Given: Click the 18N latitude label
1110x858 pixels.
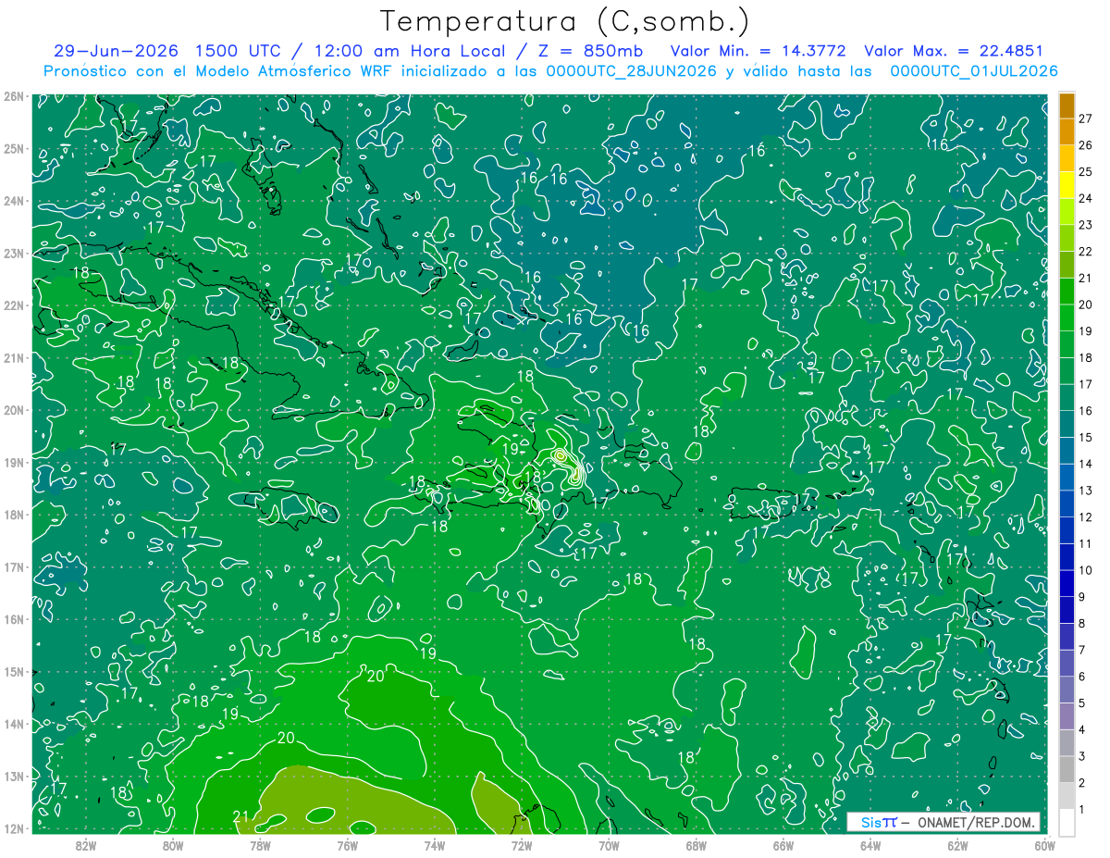Looking at the screenshot, I should 14,515.
